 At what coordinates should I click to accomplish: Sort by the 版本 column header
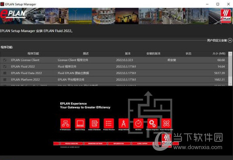click(128, 54)
